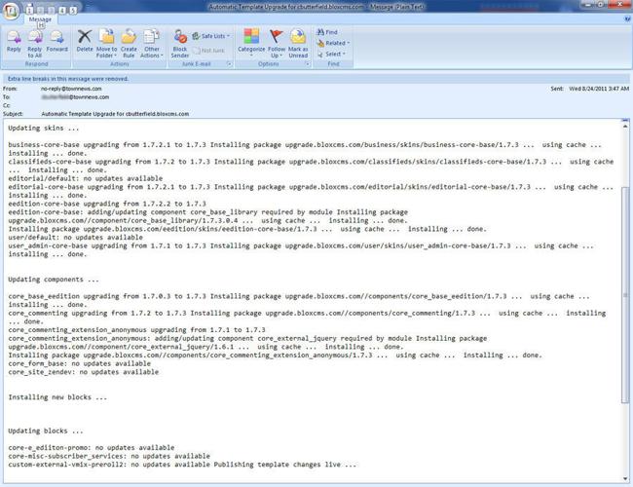Click the sent date Wed 8/24/2011

[x=599, y=89]
